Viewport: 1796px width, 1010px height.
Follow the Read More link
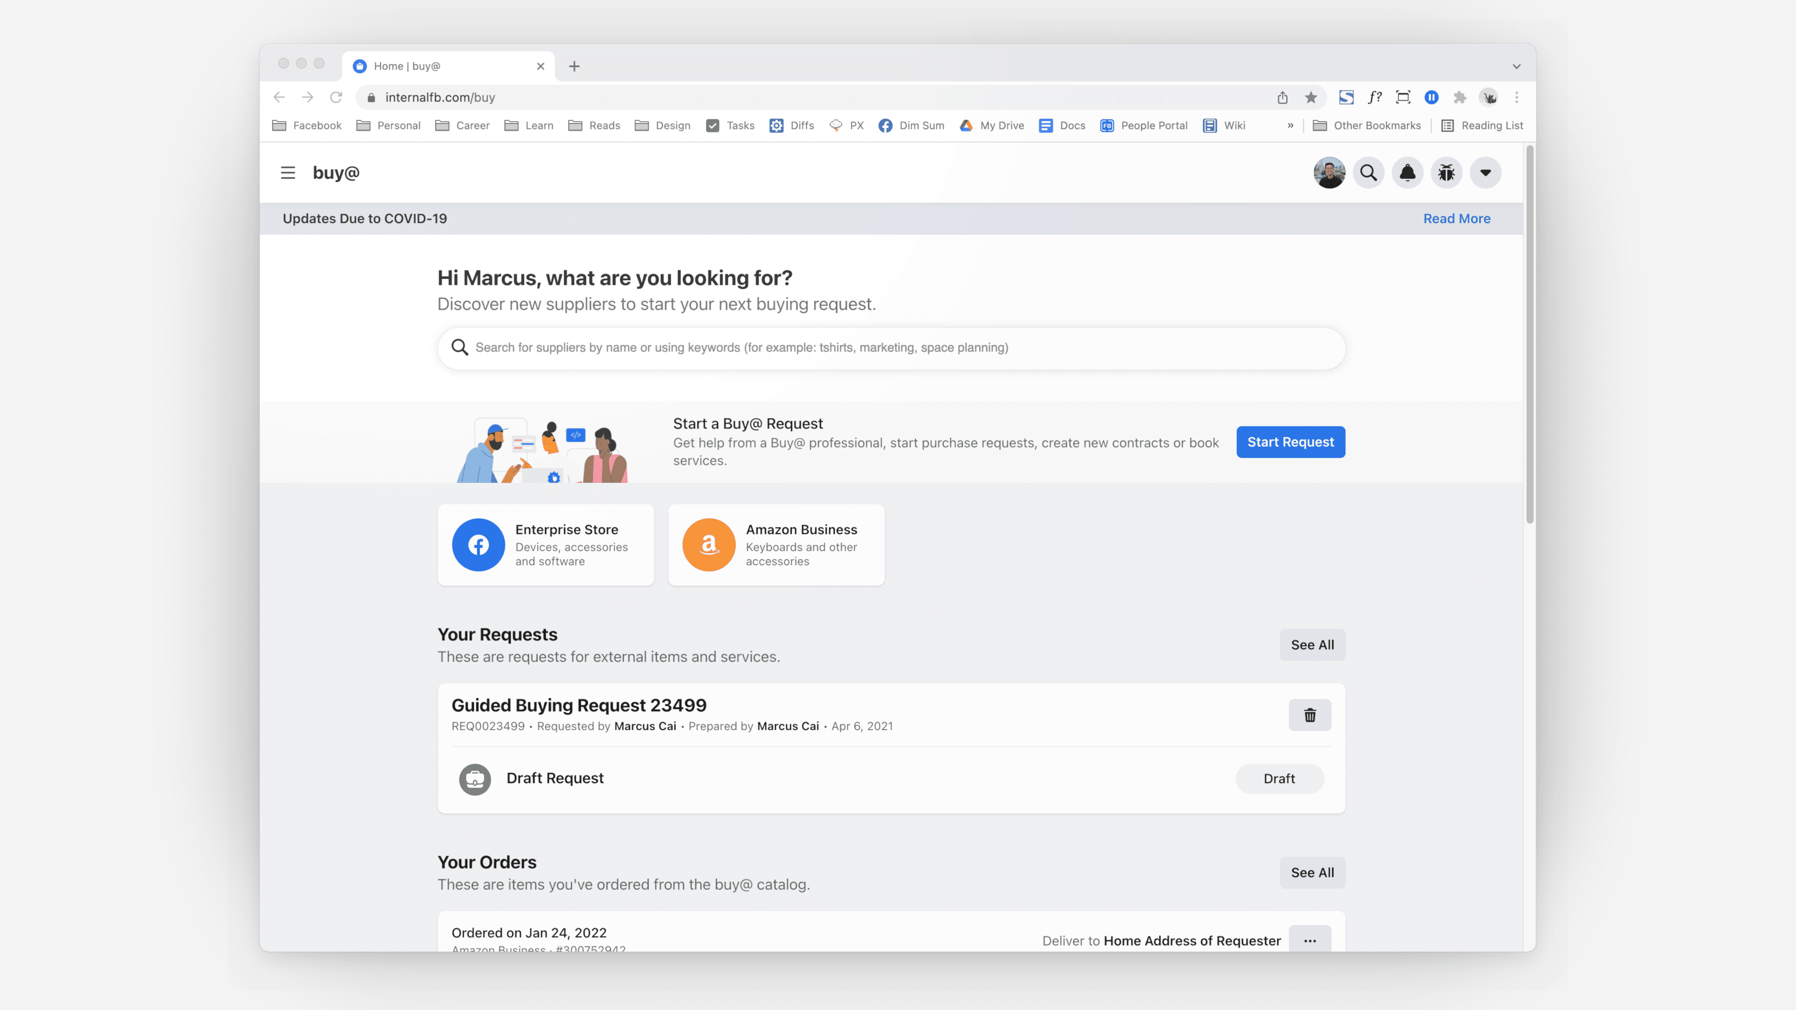(x=1456, y=219)
